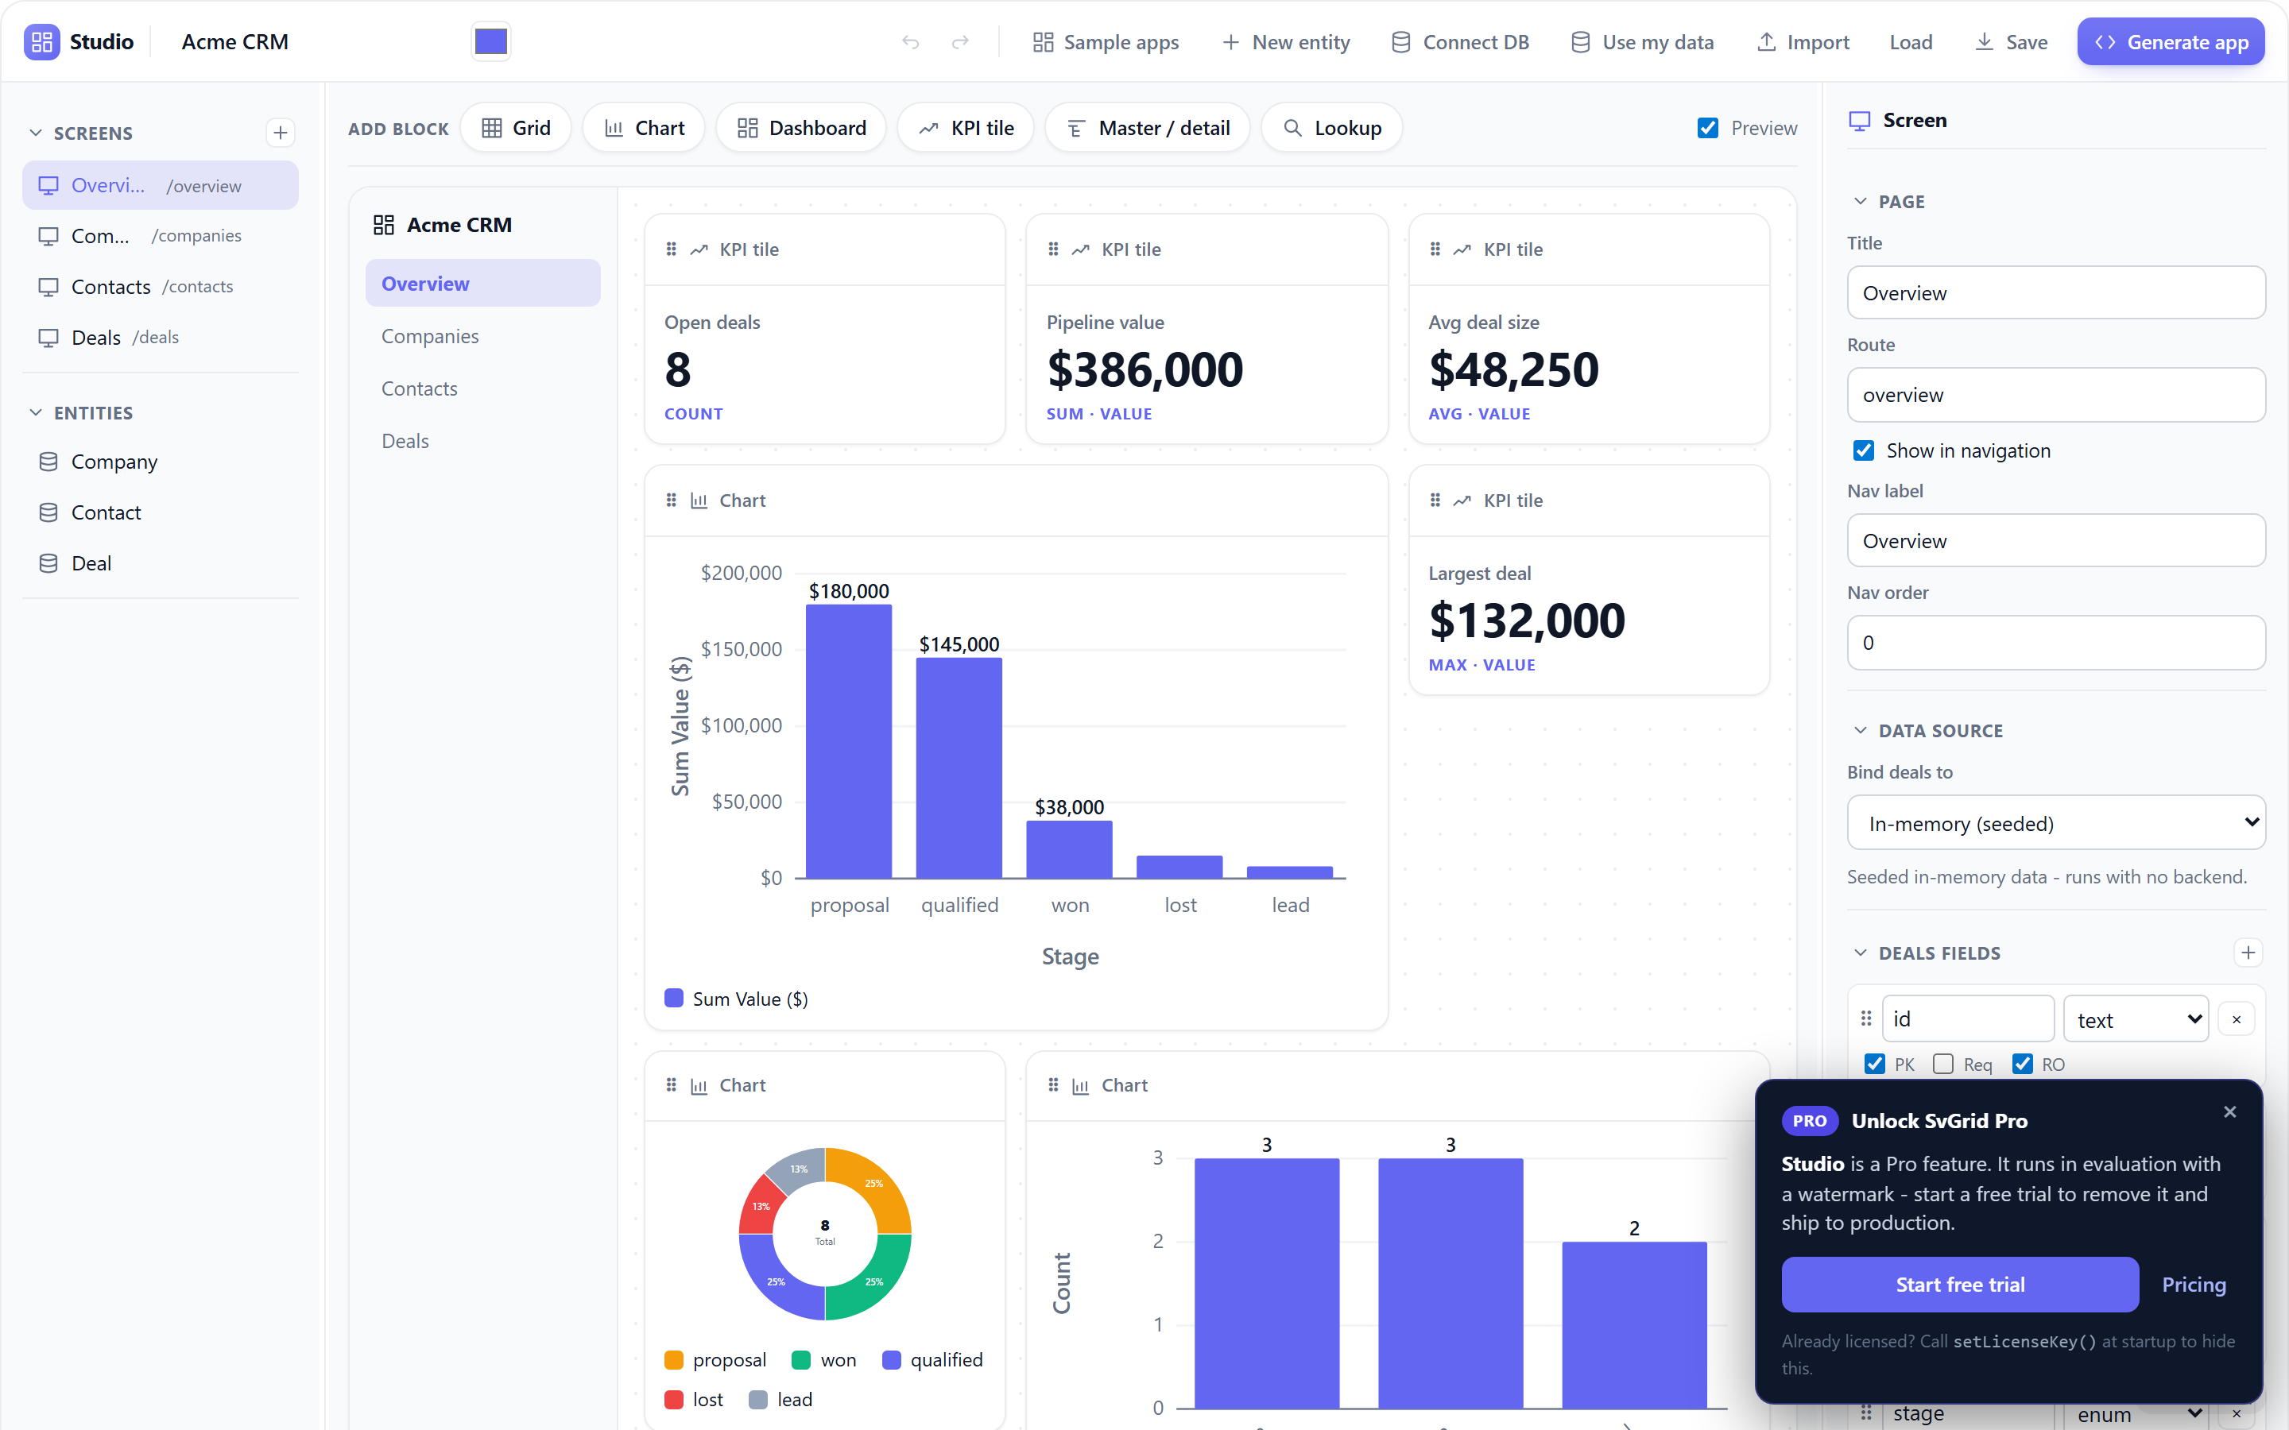Screen dimensions: 2289x1430
Task: Grab the Avg deal size tile drag handle
Action: (x=1435, y=249)
